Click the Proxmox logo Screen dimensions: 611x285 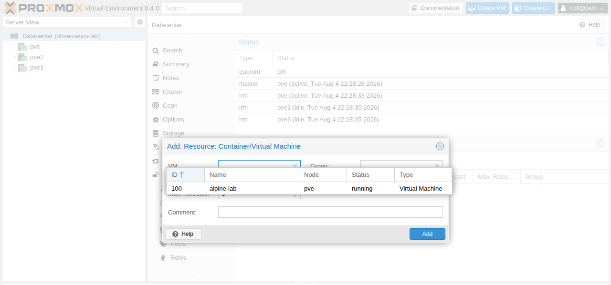tap(43, 8)
